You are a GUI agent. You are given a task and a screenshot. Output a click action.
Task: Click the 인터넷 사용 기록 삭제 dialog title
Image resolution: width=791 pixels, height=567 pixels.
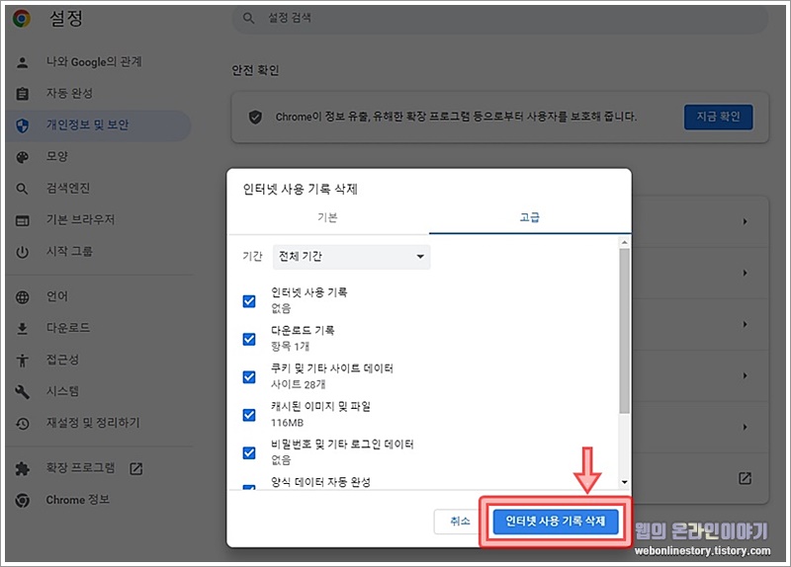pyautogui.click(x=301, y=190)
